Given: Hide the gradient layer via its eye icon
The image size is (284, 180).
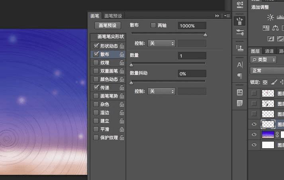Looking at the screenshot, I should [x=254, y=134].
